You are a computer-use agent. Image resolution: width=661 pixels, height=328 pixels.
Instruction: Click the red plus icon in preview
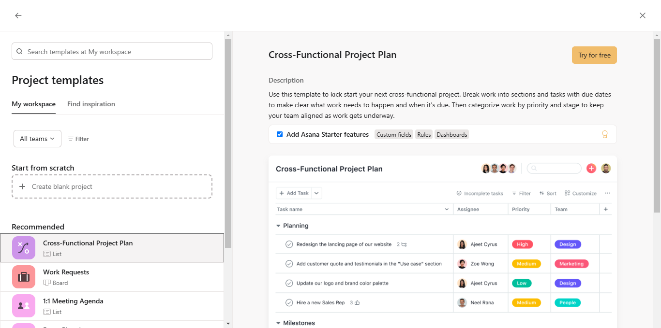tap(591, 169)
